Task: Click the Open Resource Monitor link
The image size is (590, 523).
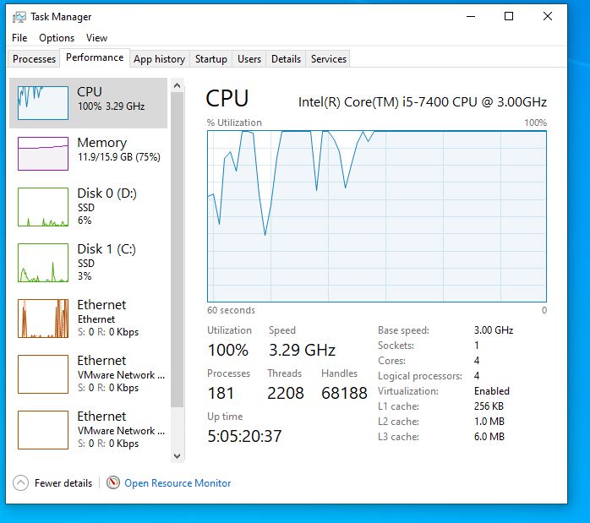Action: click(x=178, y=483)
